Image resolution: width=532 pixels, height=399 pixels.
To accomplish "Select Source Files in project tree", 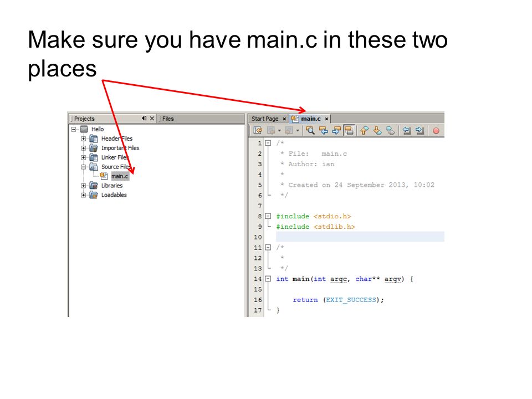I will (116, 167).
